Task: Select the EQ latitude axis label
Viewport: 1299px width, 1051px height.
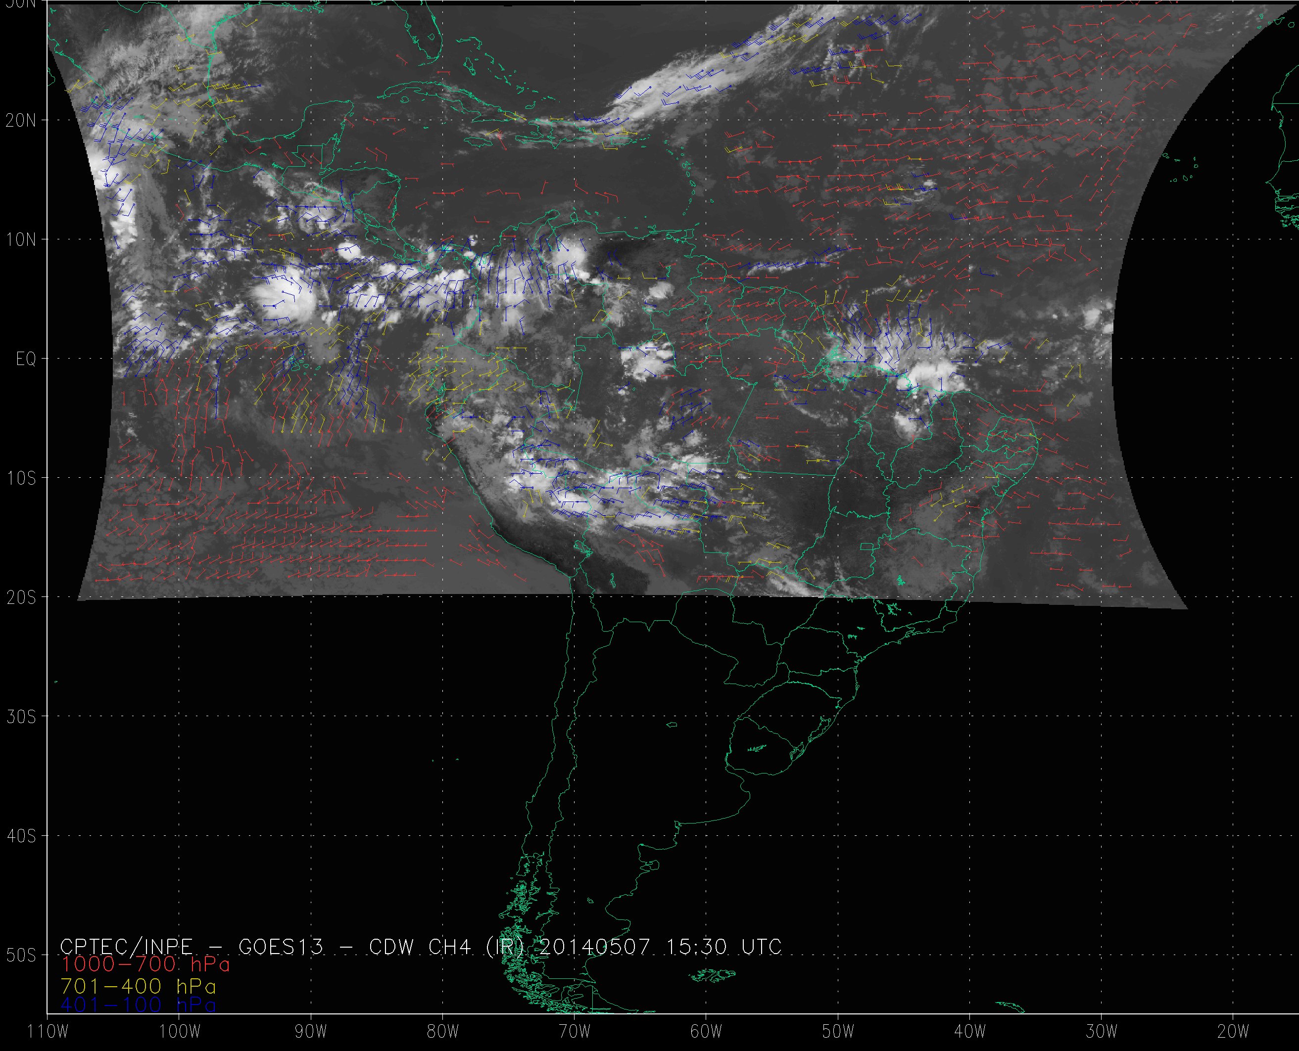Action: 26,359
